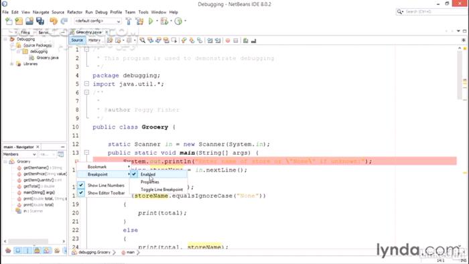Switch to History view

click(x=94, y=40)
